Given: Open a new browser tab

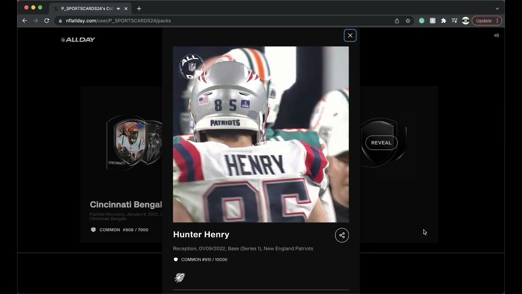Looking at the screenshot, I should 139,9.
